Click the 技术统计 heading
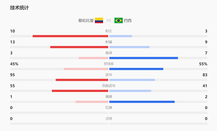Image resolution: width=217 pixels, height=131 pixels. tap(19, 8)
